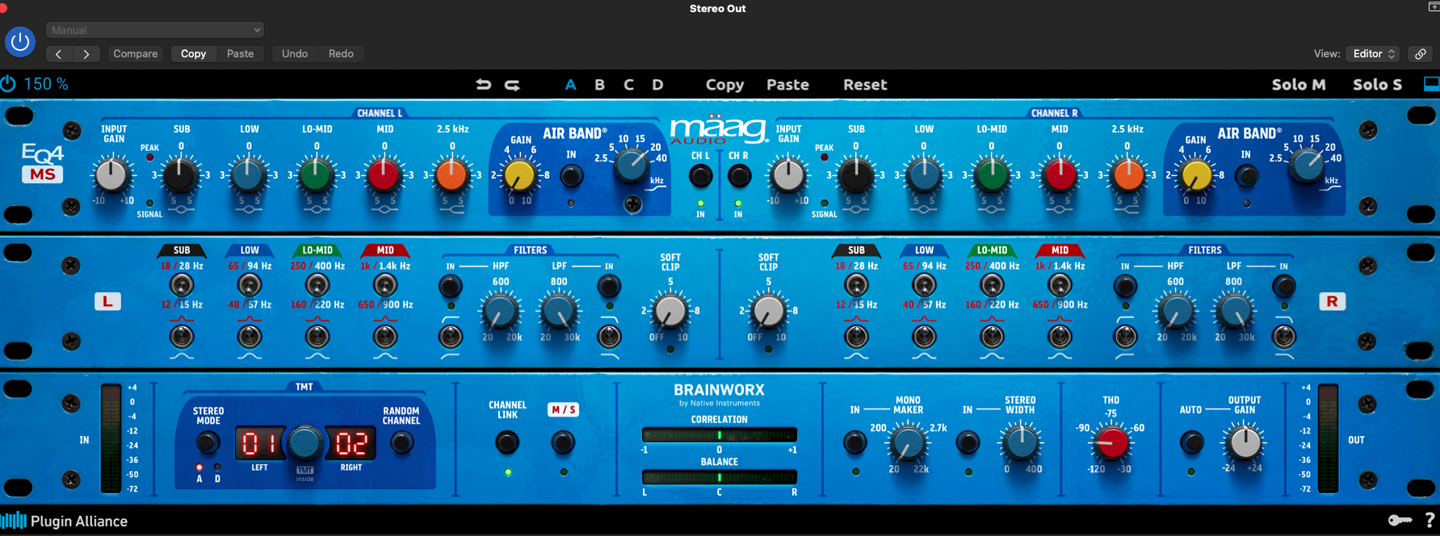
Task: Toggle Stereo Width IN button
Action: click(968, 442)
